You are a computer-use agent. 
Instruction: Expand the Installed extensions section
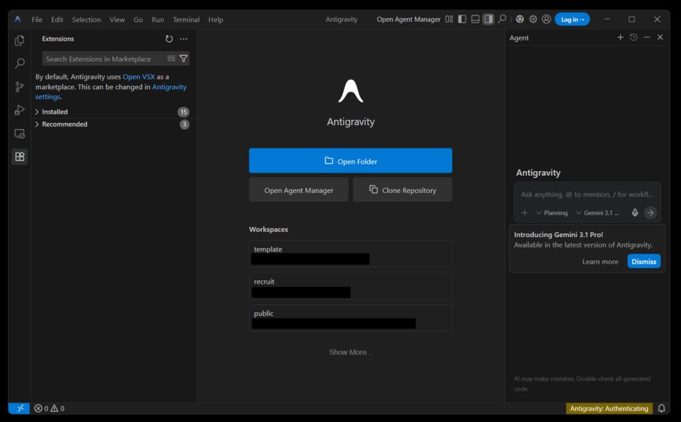(x=55, y=112)
